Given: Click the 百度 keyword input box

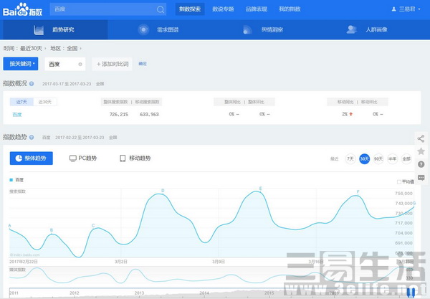Looking at the screenshot, I should (65, 65).
